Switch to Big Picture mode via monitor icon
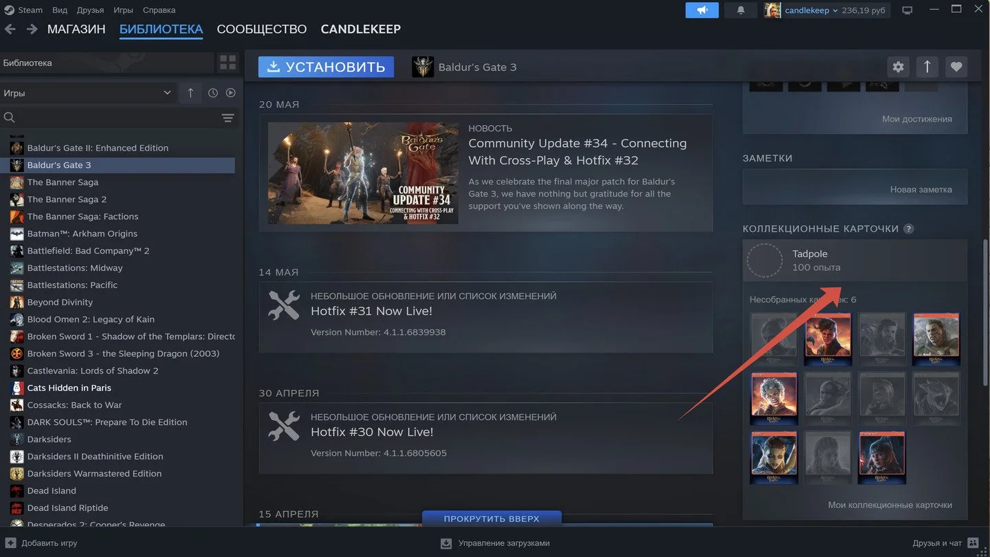This screenshot has width=990, height=557. [907, 10]
